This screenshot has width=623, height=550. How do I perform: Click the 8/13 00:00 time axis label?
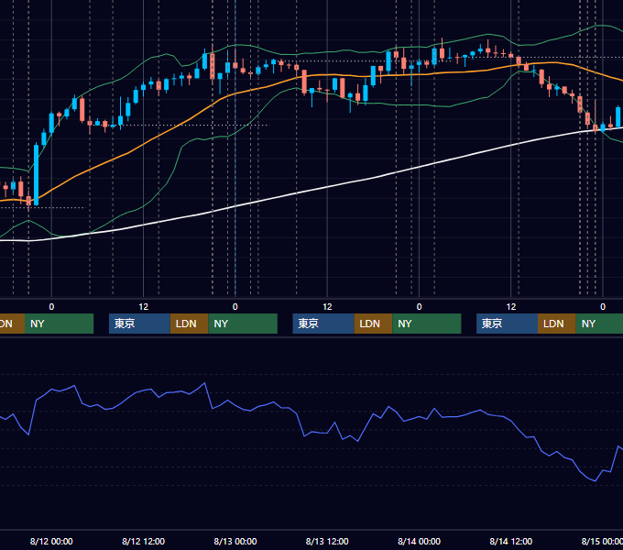(235, 541)
